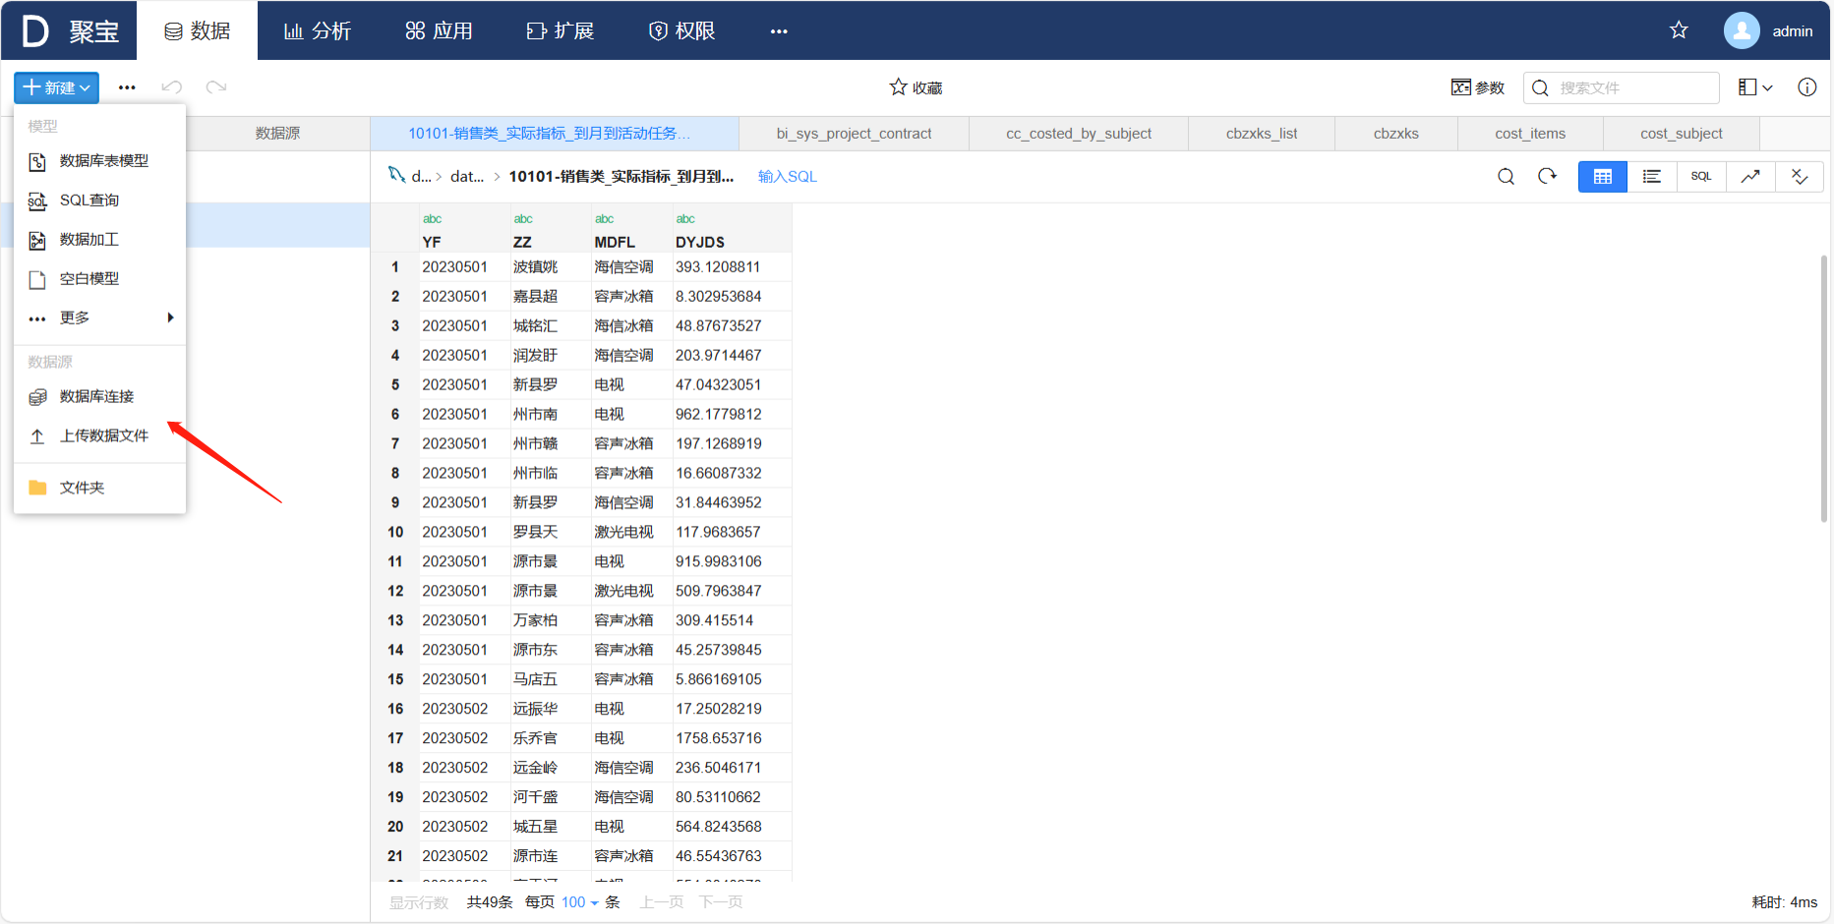The height and width of the screenshot is (924, 1834).
Task: Click the YF column header
Action: [x=432, y=242]
